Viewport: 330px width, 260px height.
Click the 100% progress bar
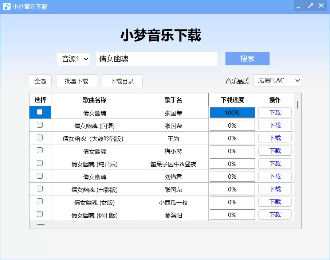232,112
